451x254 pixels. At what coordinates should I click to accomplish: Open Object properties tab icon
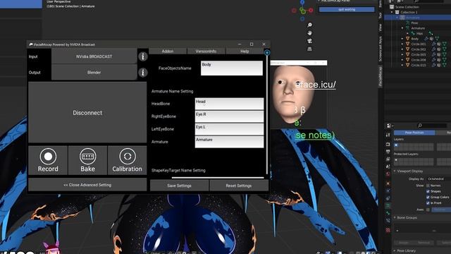click(388, 183)
